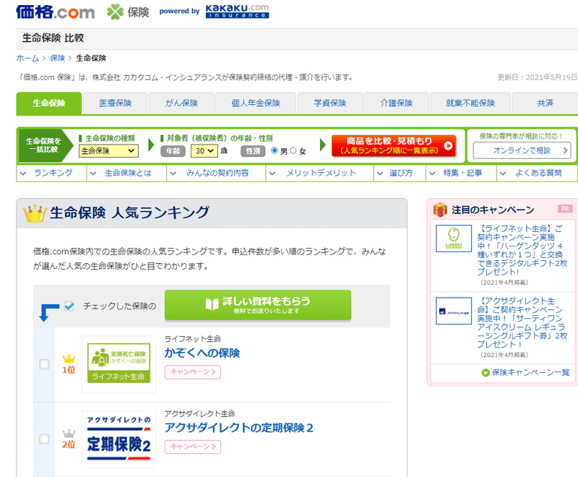Open the 価格.com logo home page
Screen dimensions: 578x477
(x=56, y=12)
